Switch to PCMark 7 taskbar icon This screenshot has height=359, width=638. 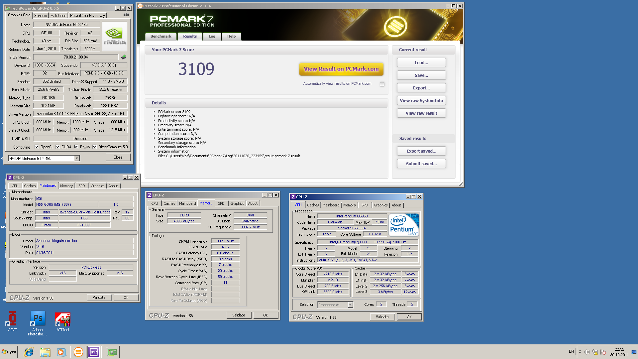pyautogui.click(x=78, y=352)
